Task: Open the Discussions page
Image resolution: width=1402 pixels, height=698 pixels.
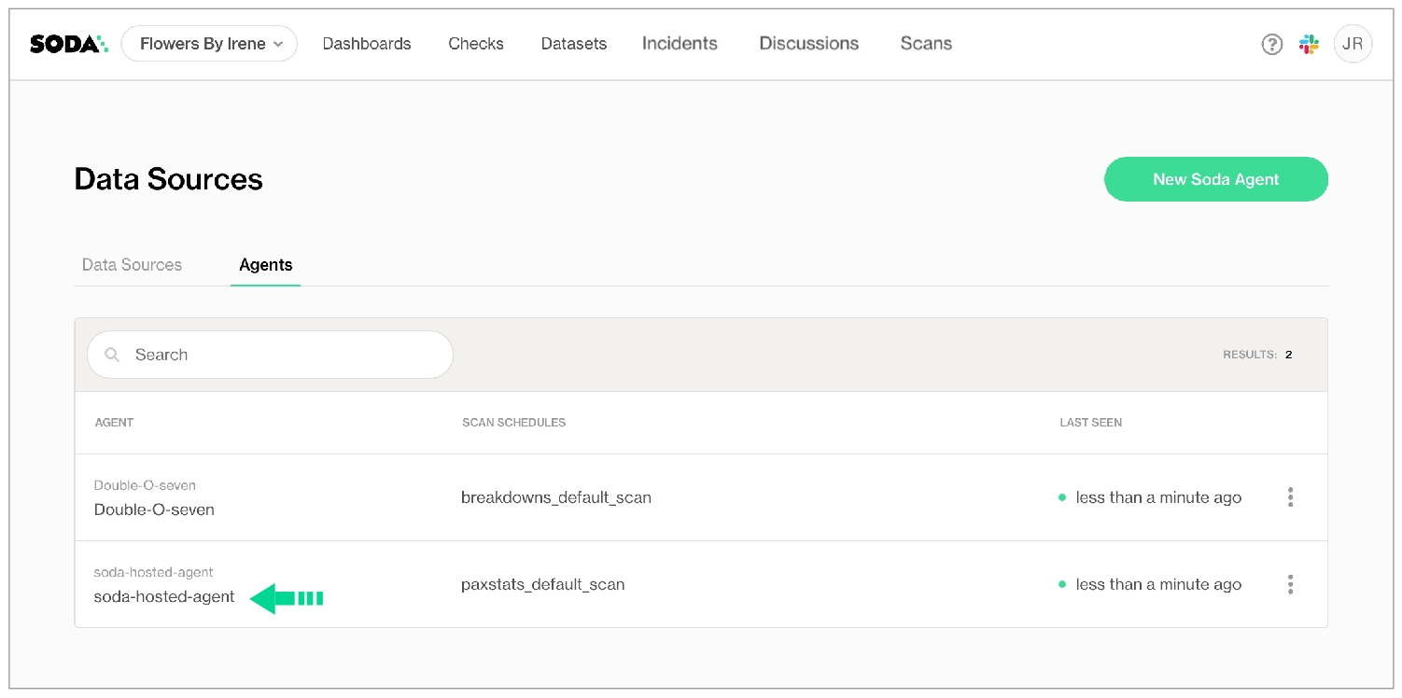Action: (808, 44)
